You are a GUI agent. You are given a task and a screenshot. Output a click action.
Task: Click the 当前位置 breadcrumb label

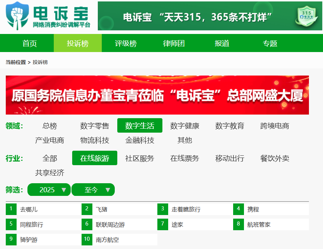16,62
